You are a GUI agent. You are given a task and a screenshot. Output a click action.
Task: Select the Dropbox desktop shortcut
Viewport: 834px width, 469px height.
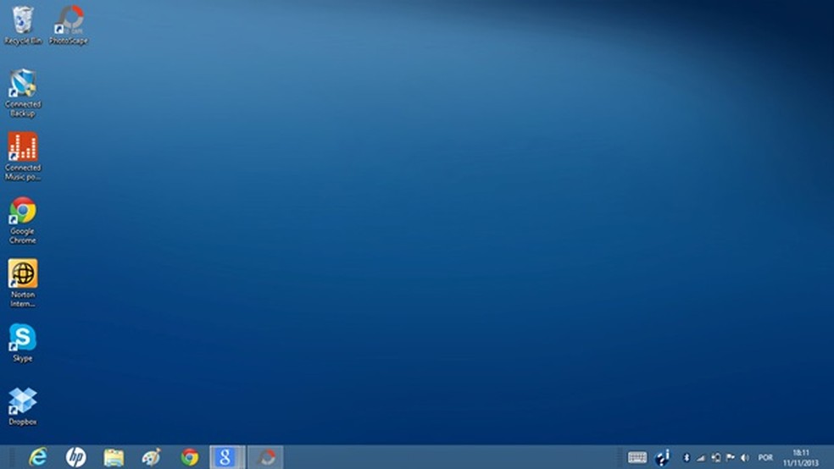tap(22, 406)
